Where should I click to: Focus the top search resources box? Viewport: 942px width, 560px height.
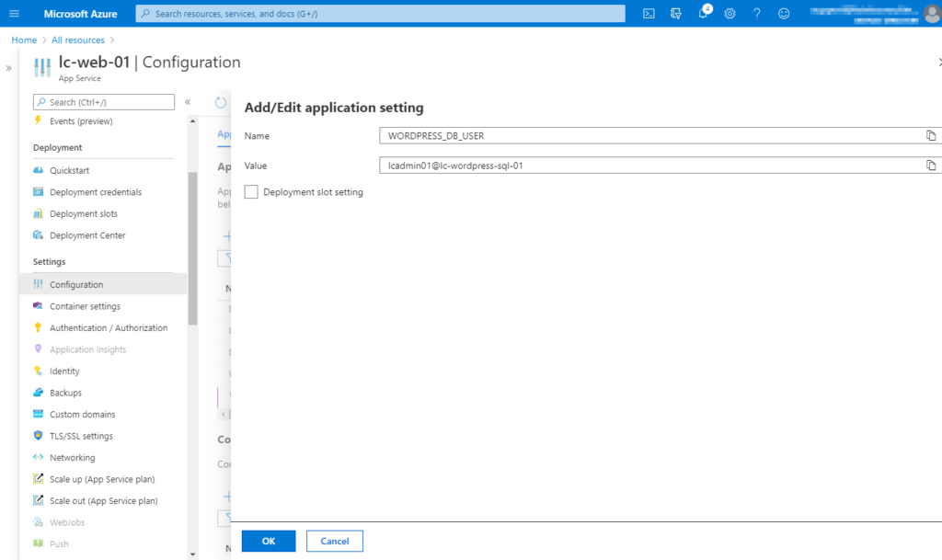click(x=380, y=13)
